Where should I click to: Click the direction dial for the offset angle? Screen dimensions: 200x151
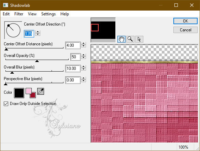[x=13, y=30]
